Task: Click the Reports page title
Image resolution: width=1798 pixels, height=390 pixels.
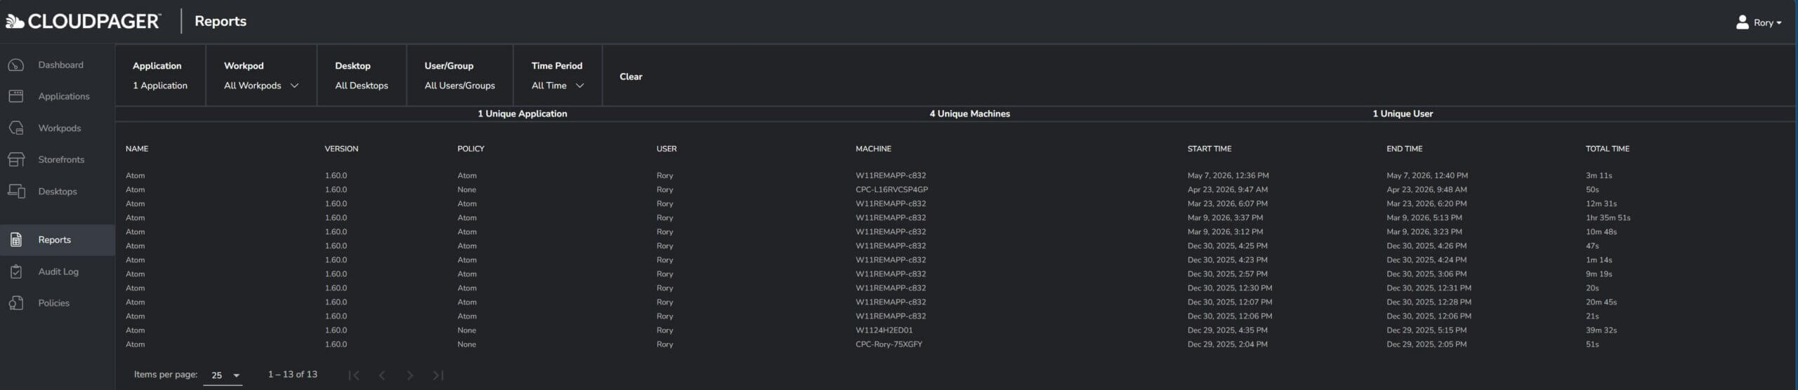Action: pos(221,22)
